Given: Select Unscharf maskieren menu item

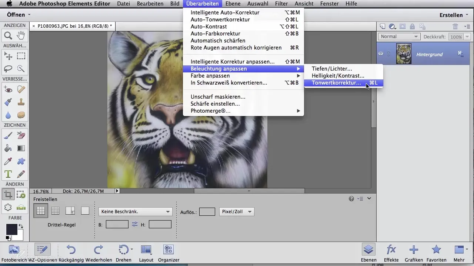Looking at the screenshot, I should click(243, 97).
